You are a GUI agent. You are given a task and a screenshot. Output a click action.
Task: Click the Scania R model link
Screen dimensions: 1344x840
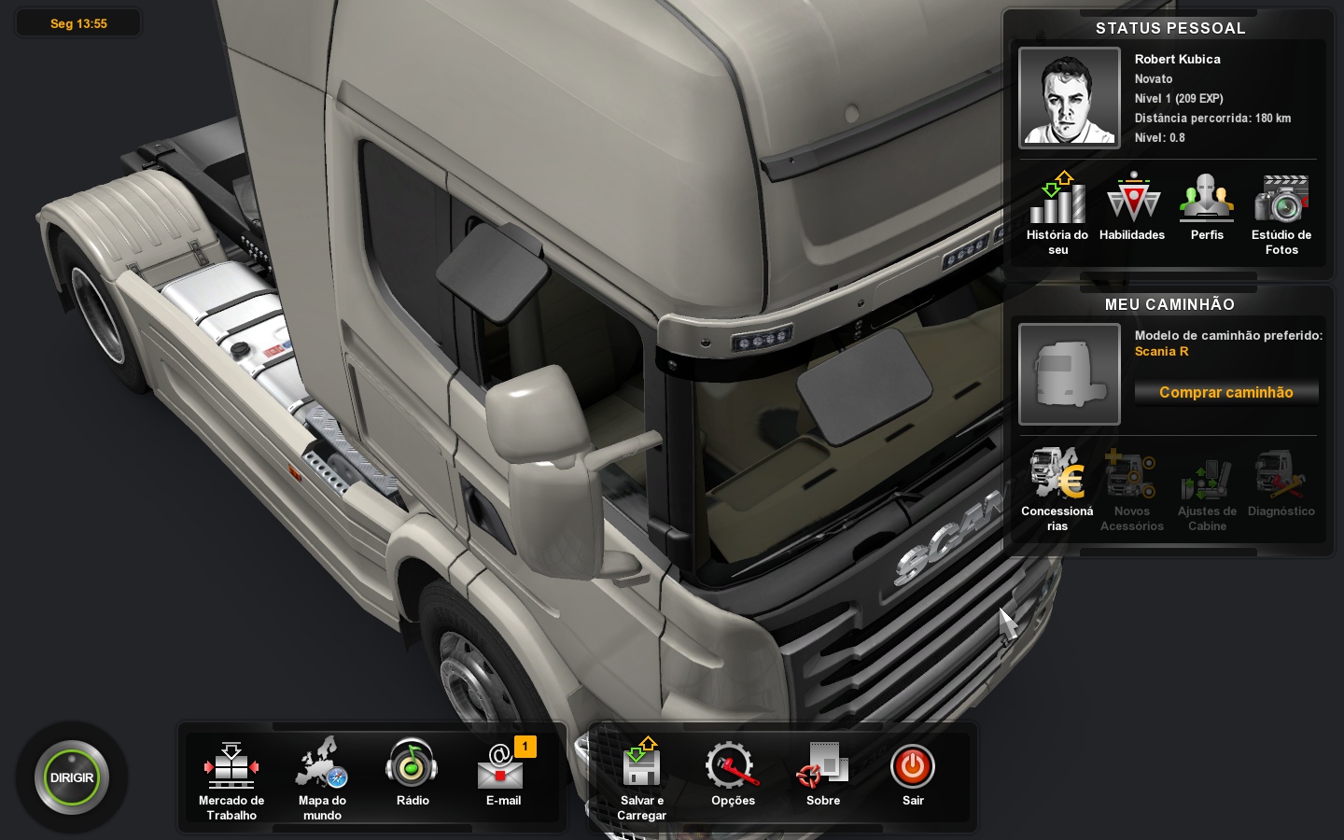(1161, 352)
